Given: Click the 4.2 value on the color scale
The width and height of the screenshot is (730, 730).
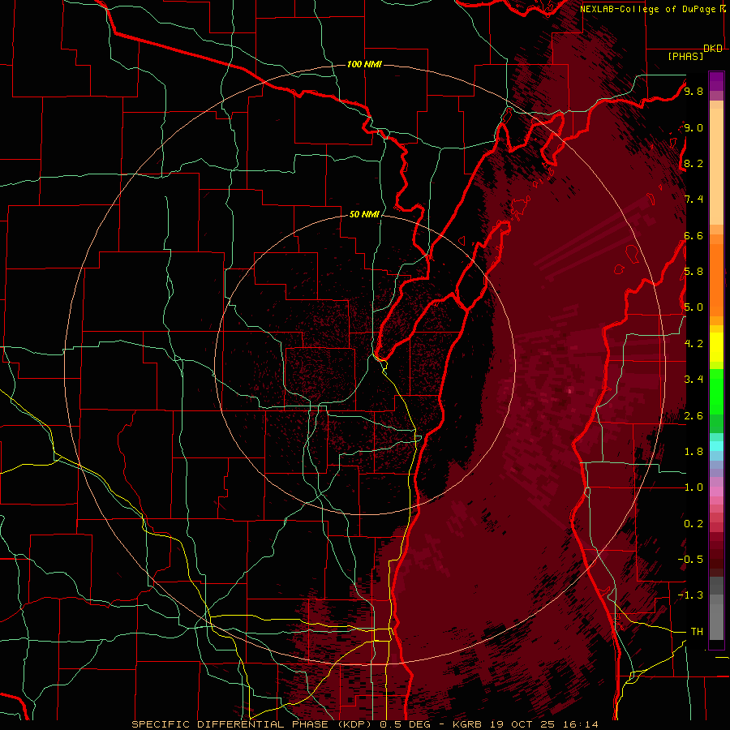Looking at the screenshot, I should pyautogui.click(x=693, y=344).
